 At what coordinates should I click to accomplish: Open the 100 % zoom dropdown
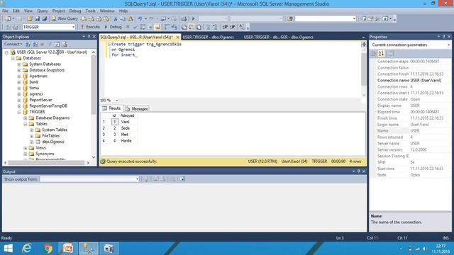(x=116, y=101)
